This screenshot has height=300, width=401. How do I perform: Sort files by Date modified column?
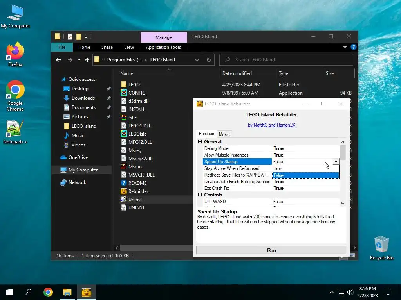coord(248,73)
